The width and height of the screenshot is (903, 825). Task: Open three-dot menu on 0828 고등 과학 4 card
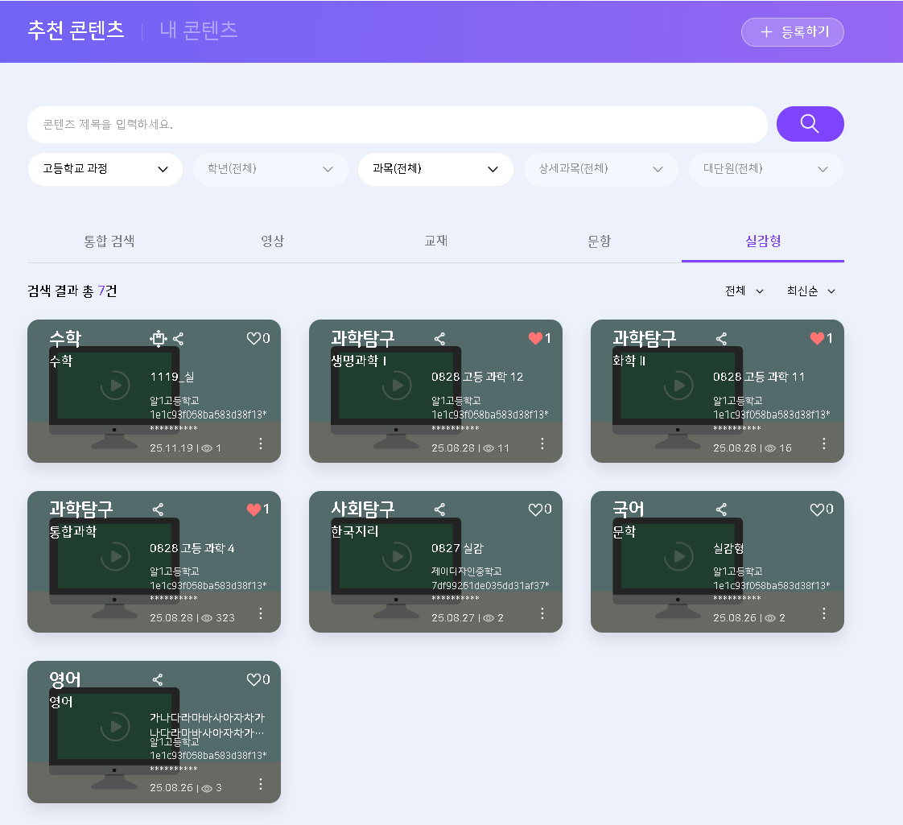pos(261,613)
